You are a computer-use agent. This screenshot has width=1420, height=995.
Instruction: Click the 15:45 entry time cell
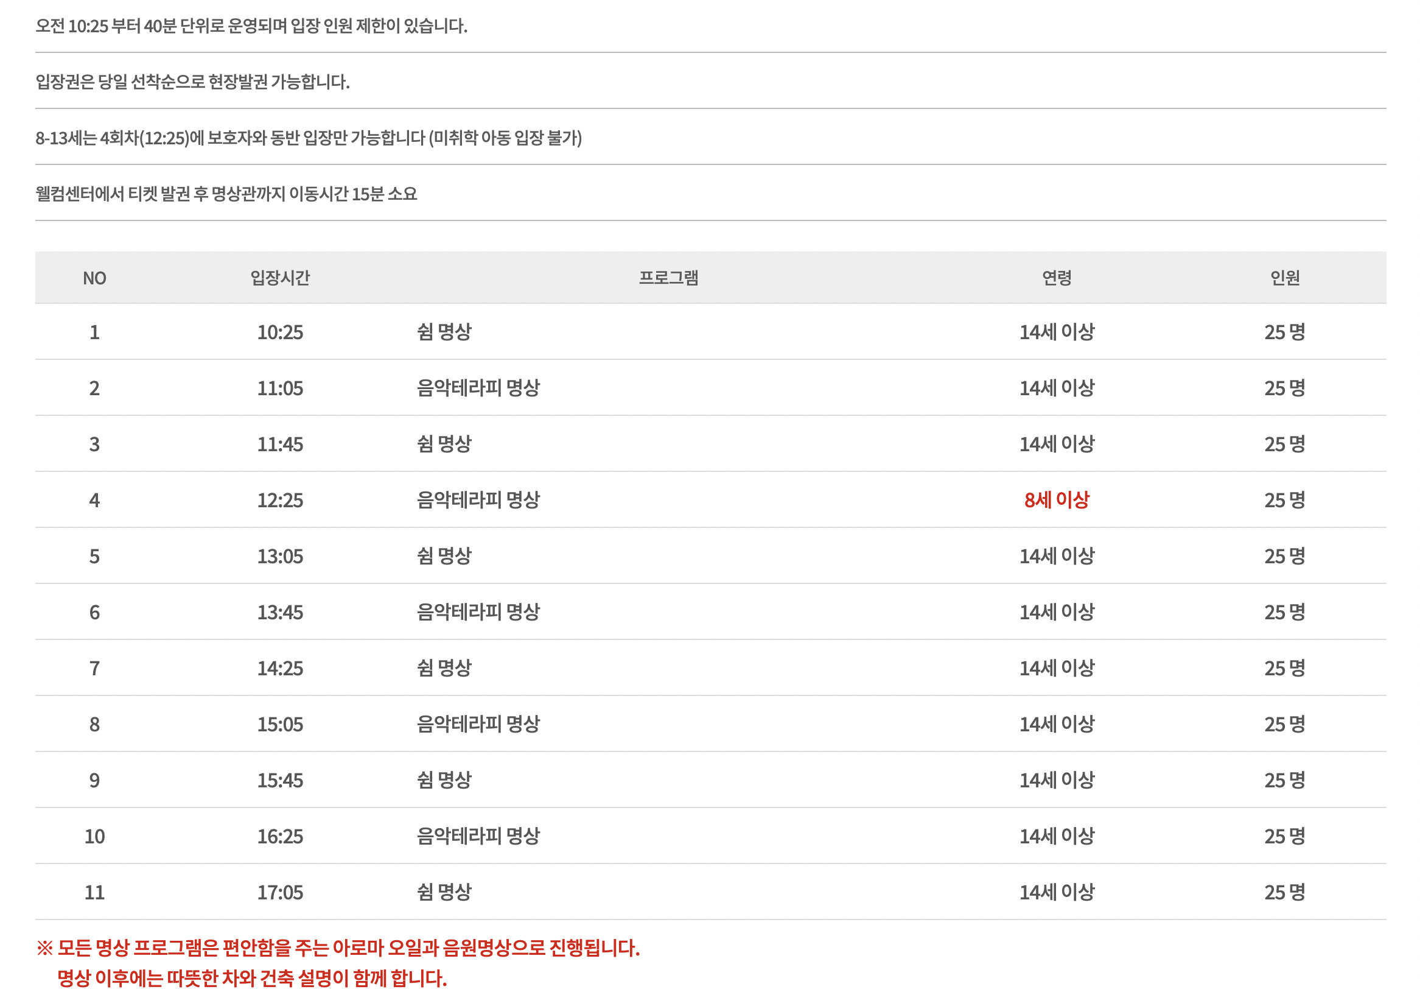279,780
